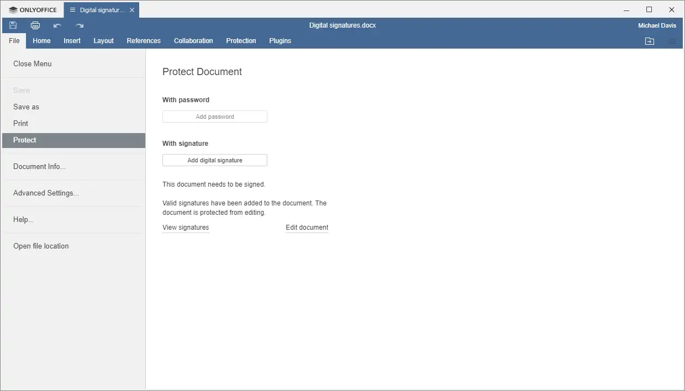Click the Save icon in the toolbar
Image resolution: width=685 pixels, height=391 pixels.
(12, 25)
